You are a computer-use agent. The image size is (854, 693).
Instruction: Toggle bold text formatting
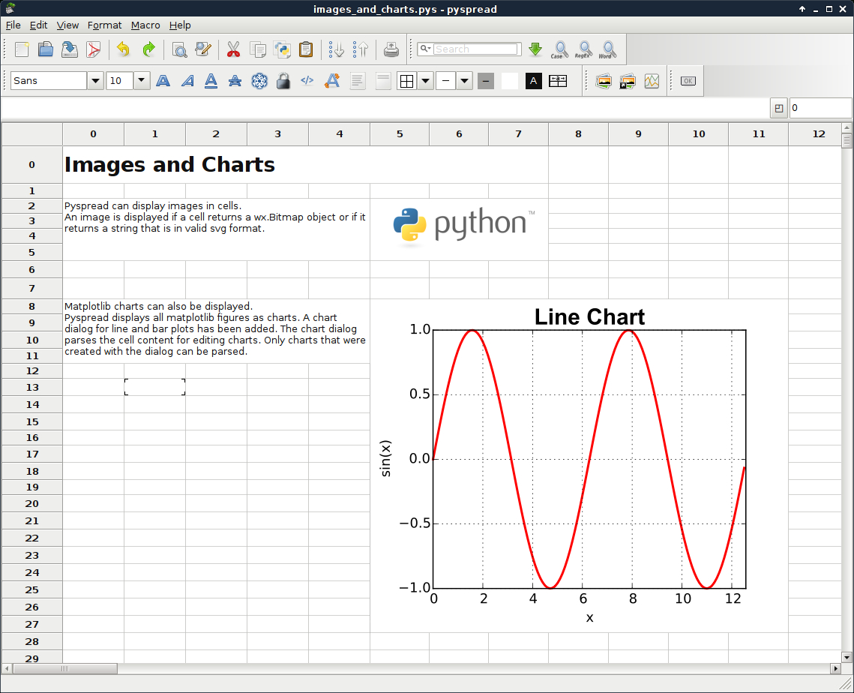pyautogui.click(x=163, y=81)
